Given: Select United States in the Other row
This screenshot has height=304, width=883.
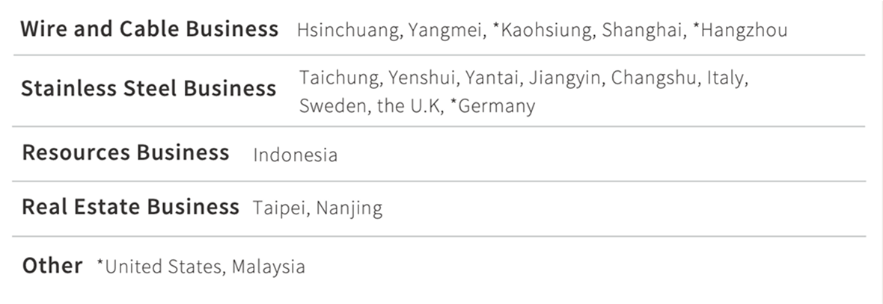Looking at the screenshot, I should coord(162,267).
